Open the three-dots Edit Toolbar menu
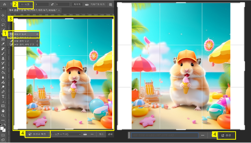 (x=3, y=120)
